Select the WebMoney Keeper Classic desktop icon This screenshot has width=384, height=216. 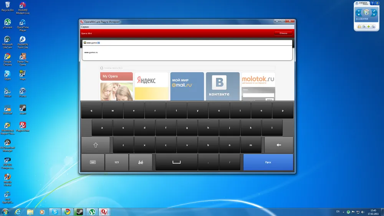tap(8, 128)
